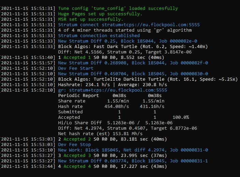The height and width of the screenshot is (177, 240).
Task: Click 'New Work: Block 185045' line
Action: pyautogui.click(x=133, y=150)
